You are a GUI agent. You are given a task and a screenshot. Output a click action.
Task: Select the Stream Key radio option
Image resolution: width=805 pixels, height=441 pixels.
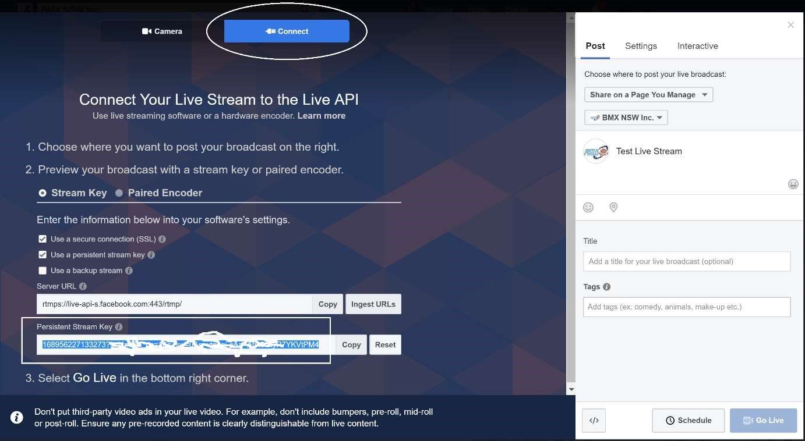tap(73, 193)
